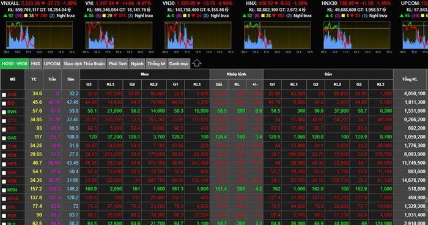
Task: Click the Trần column header
Action: 53,79
